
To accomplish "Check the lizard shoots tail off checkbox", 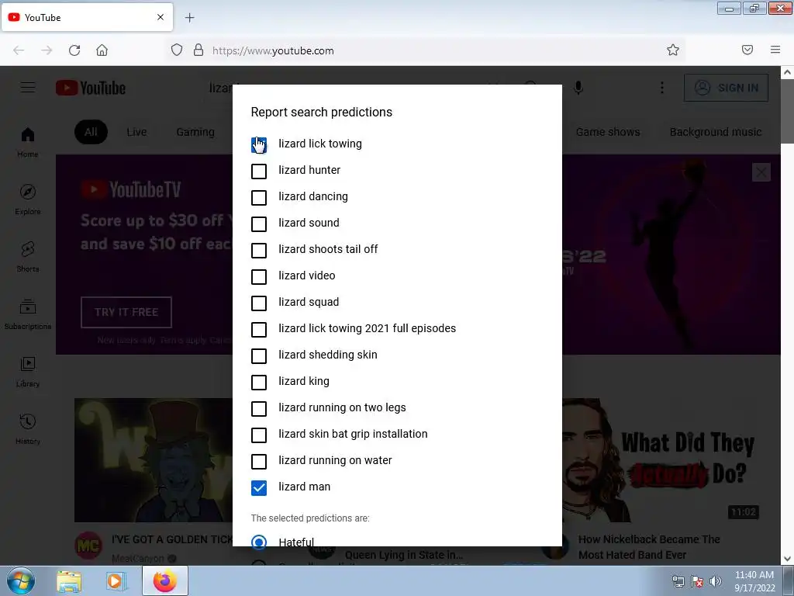I will (x=259, y=251).
